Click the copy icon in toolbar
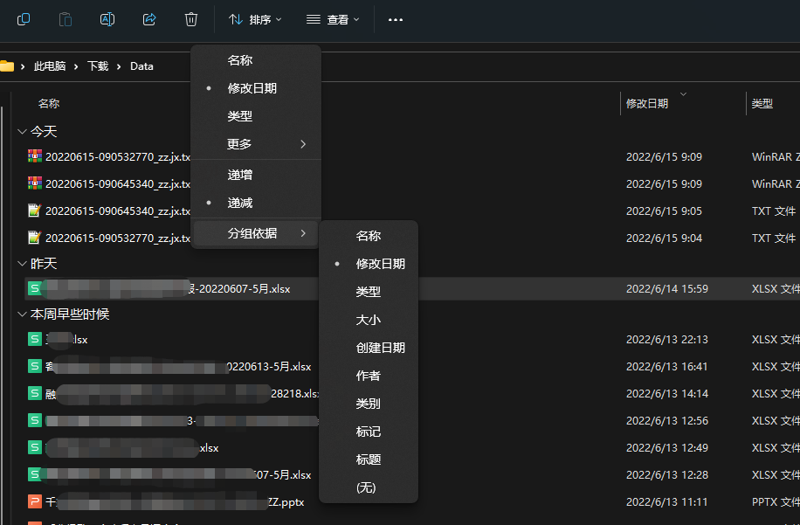 (24, 19)
